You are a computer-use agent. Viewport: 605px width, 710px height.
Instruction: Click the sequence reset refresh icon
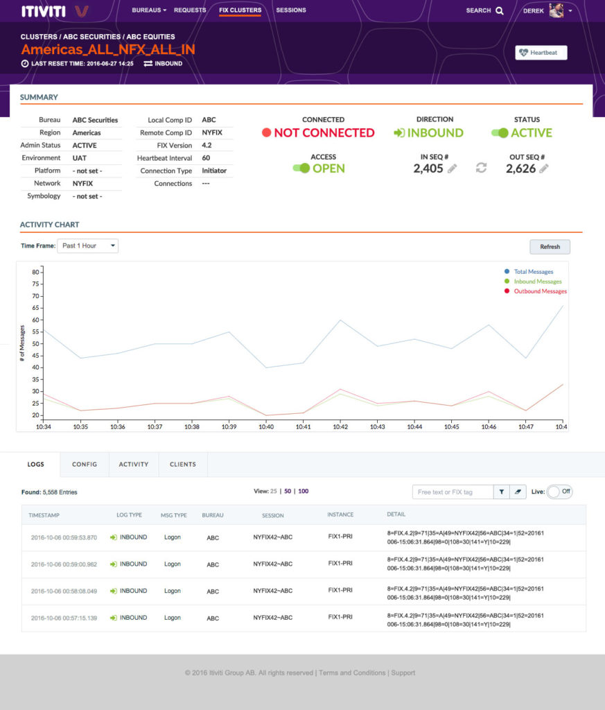point(481,168)
